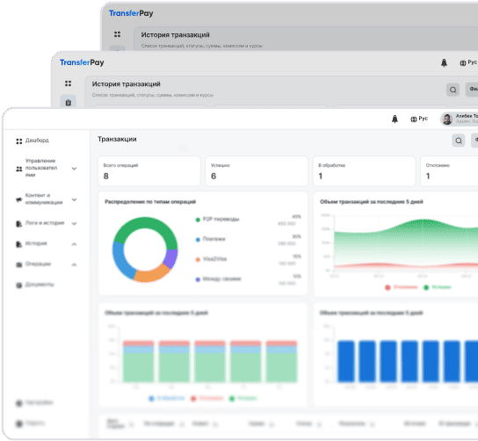
Task: Switch language via Рус in the front window
Action: [419, 119]
